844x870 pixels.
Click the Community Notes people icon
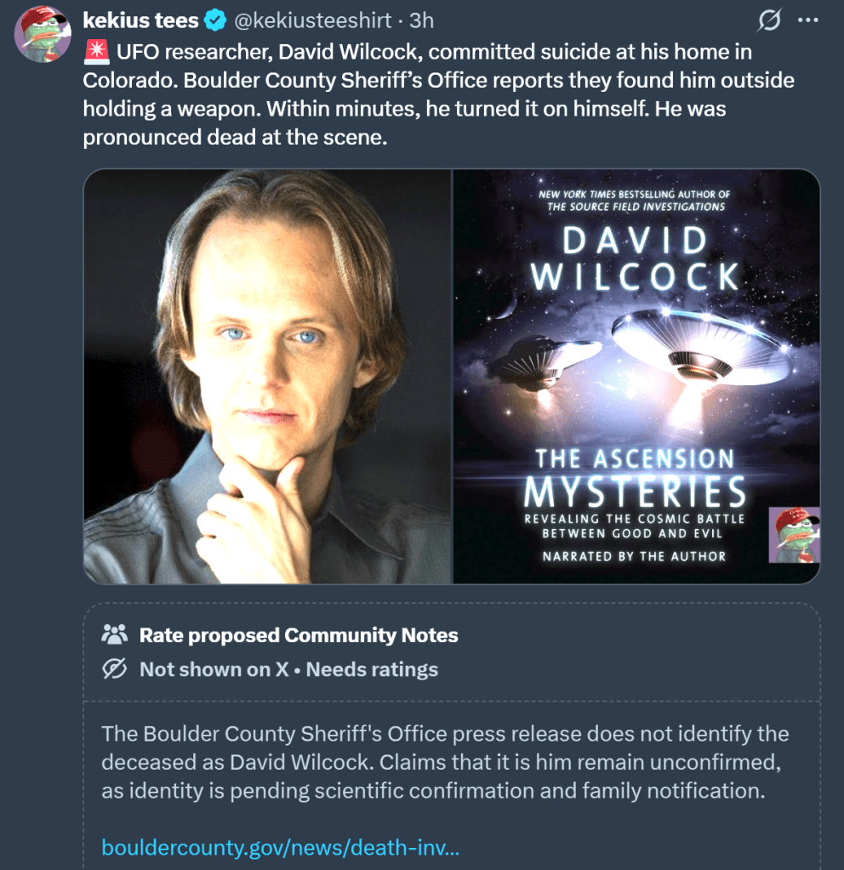pos(114,634)
